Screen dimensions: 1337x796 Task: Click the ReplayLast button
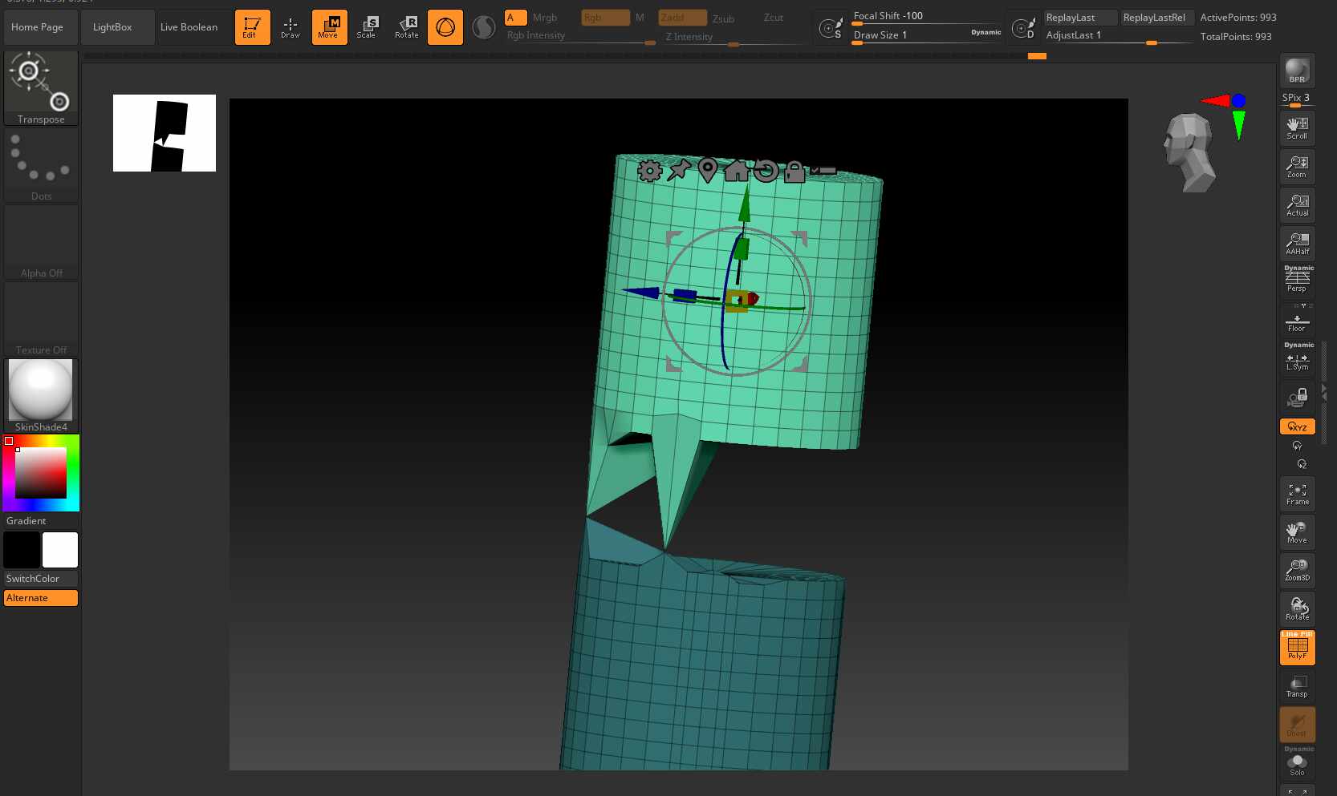pyautogui.click(x=1079, y=18)
